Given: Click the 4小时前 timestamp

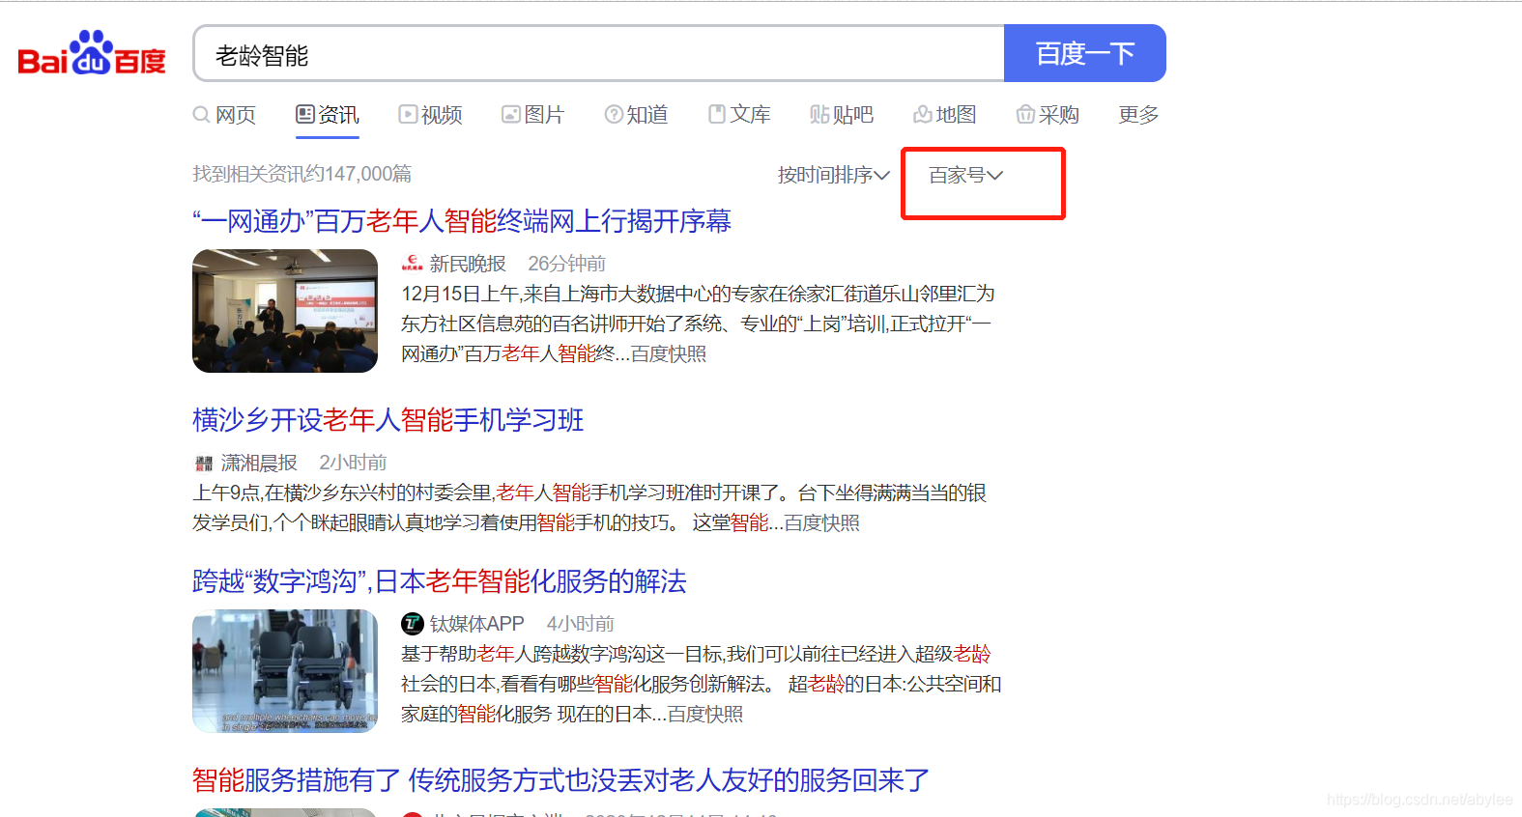Looking at the screenshot, I should (x=581, y=624).
